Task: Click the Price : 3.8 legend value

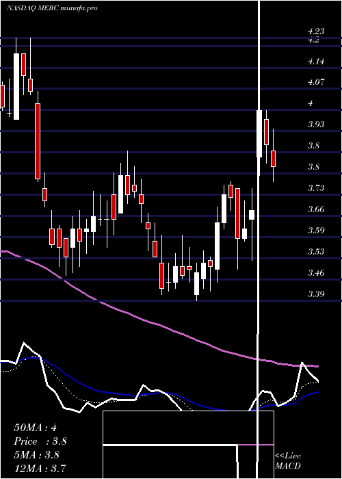Action: (x=40, y=441)
